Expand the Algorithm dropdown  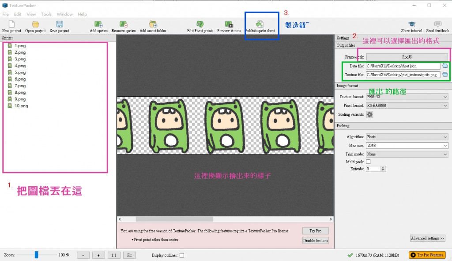[407, 137]
